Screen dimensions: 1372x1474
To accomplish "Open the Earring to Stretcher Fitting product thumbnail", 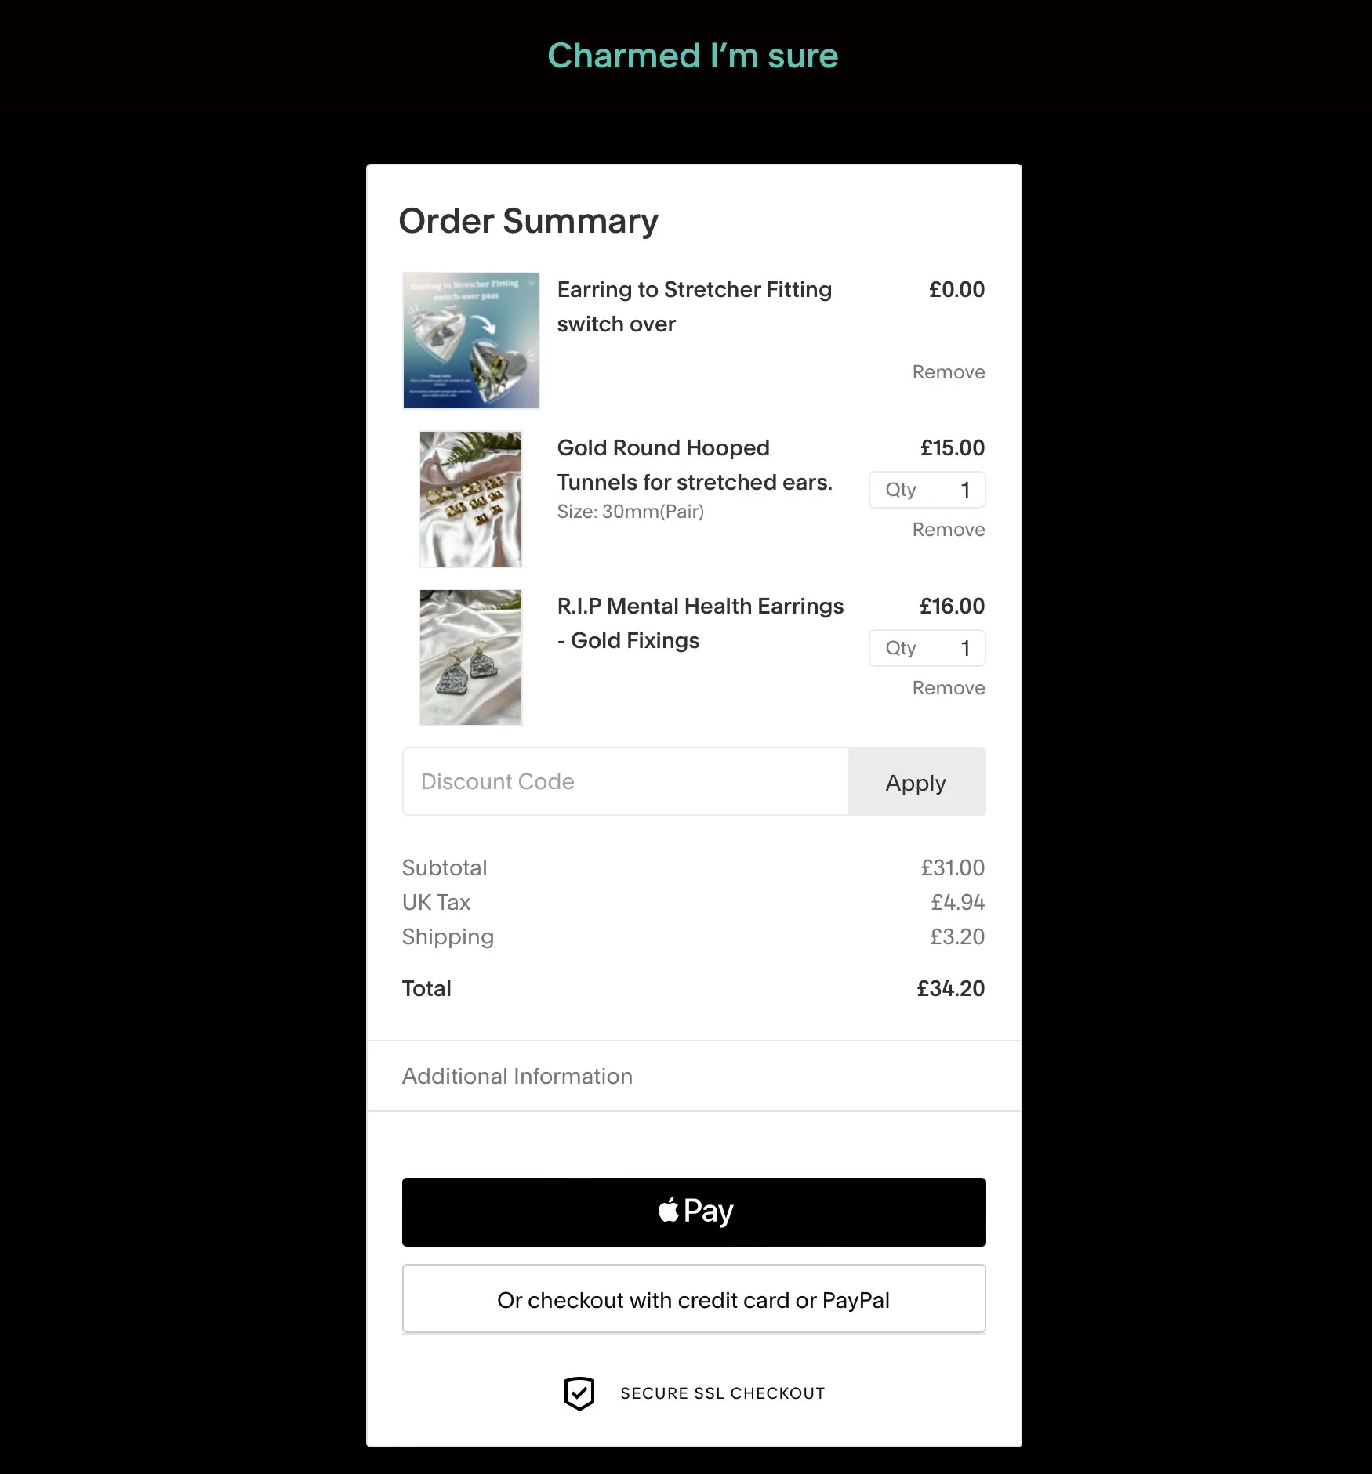I will 470,341.
